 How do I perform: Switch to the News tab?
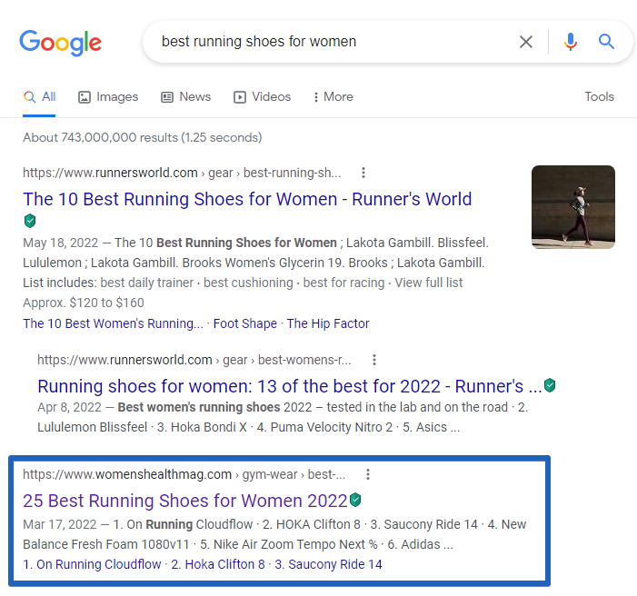(186, 96)
